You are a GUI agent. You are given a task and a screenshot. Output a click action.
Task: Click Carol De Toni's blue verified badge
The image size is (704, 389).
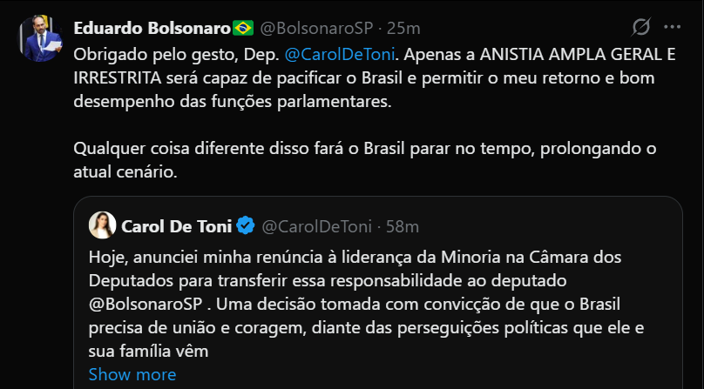[246, 226]
